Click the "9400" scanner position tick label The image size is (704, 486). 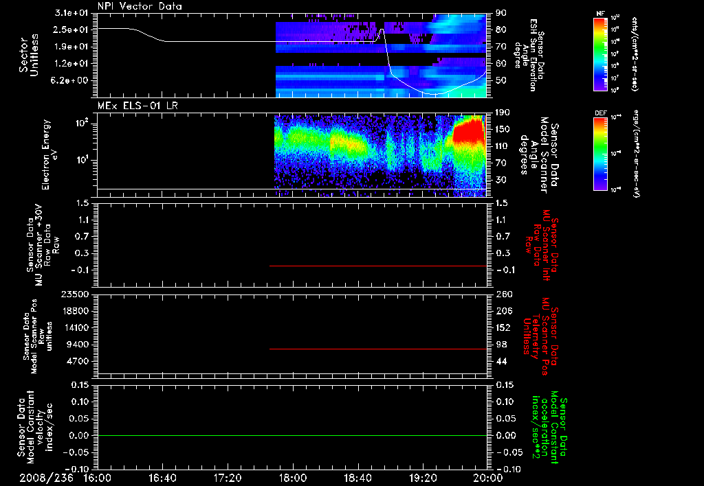coord(78,345)
